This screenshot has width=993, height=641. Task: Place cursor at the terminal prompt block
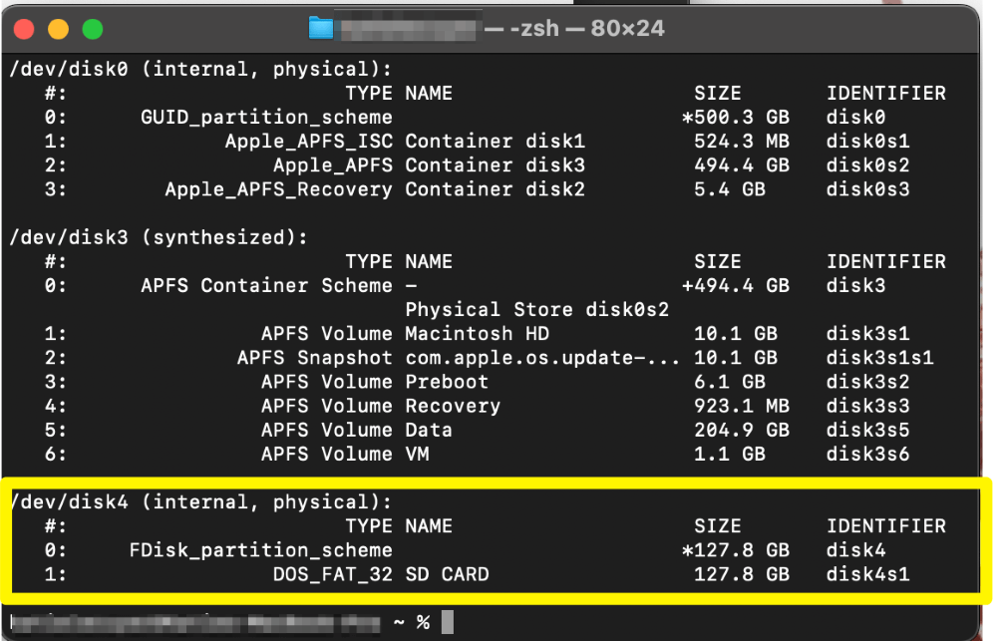[447, 622]
